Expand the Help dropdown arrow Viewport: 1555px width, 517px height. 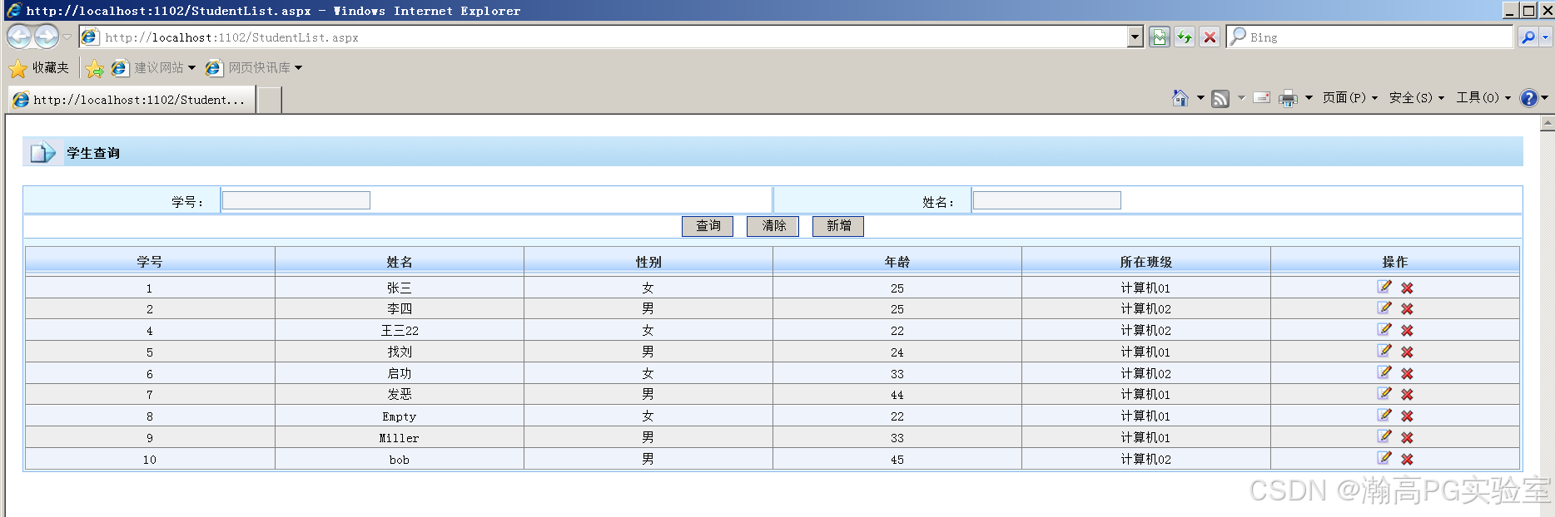coord(1545,98)
